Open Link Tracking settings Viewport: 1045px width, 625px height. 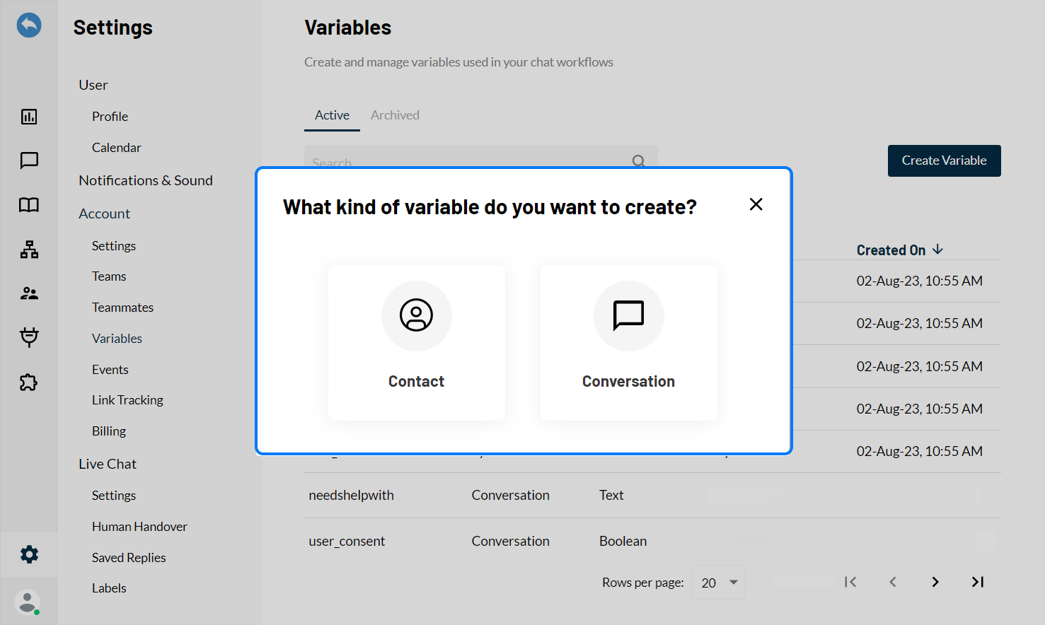click(127, 400)
